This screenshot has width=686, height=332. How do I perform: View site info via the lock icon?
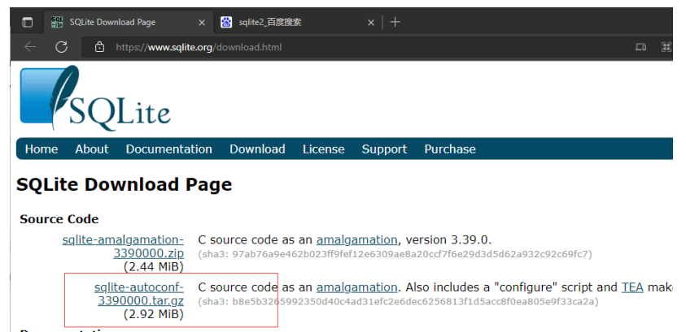[100, 47]
